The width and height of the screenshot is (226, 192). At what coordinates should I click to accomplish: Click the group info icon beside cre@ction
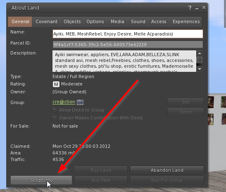(x=80, y=102)
